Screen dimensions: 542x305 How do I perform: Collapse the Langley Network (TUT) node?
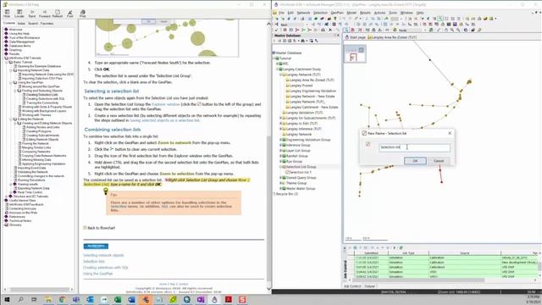pos(280,75)
